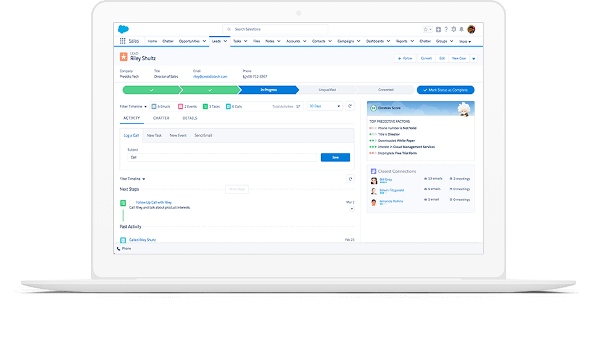Viewport: 615px width, 347px height.
Task: Open the favorites list dropdown arrow
Action: 430,30
